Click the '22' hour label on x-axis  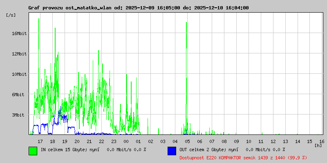(101, 141)
